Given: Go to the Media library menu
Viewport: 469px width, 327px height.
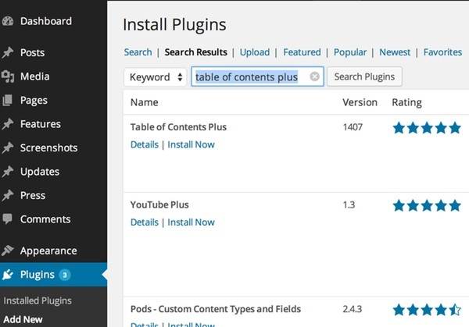Looking at the screenshot, I should [x=34, y=76].
